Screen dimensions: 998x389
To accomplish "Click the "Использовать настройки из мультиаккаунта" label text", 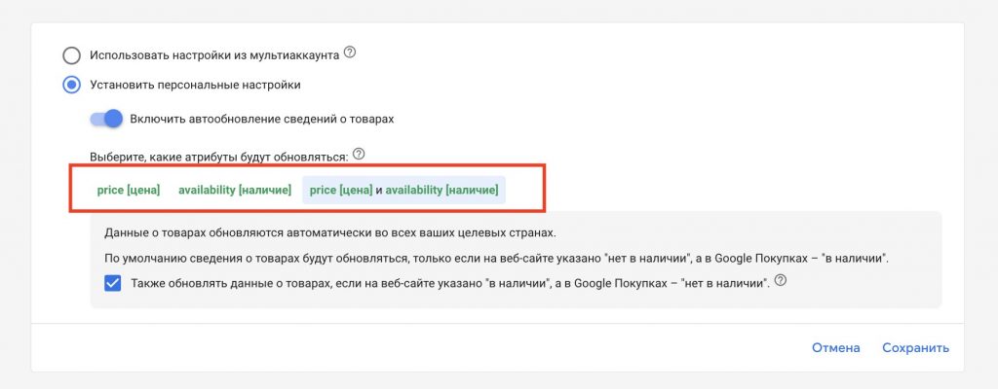I will coord(214,55).
